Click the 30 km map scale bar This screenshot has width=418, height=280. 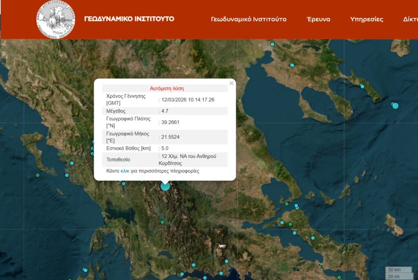395,269
